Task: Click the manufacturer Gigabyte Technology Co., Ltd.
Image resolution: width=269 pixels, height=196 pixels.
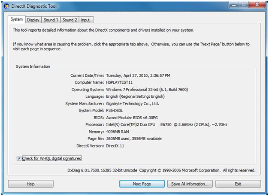Action: (133, 103)
